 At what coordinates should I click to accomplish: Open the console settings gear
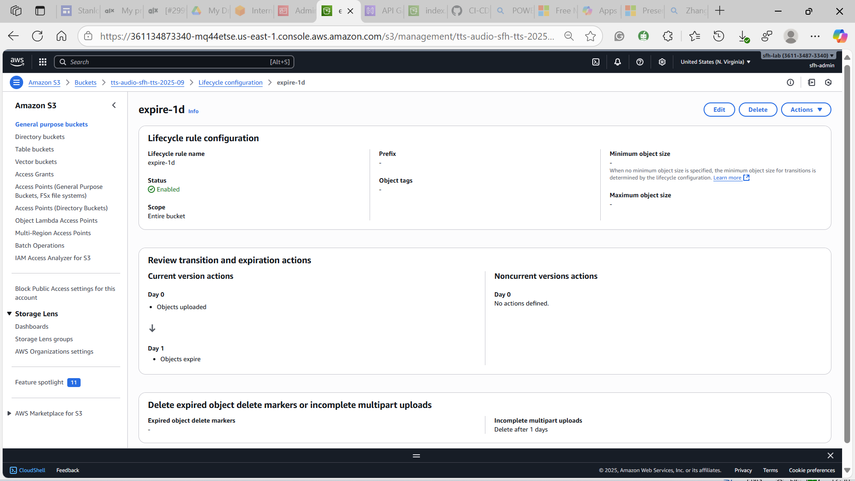pos(662,62)
